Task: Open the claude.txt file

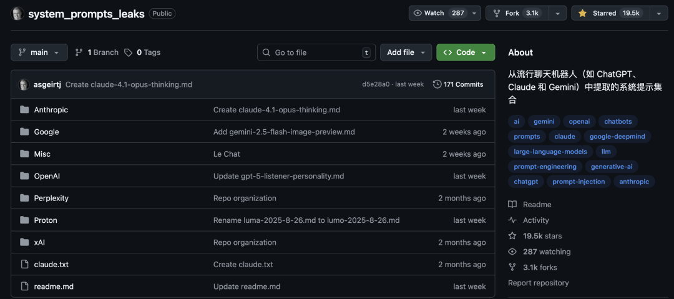Action: [51, 264]
